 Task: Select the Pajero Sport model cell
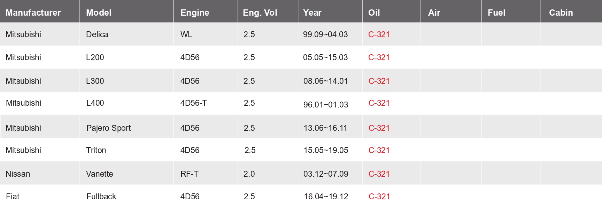108,128
